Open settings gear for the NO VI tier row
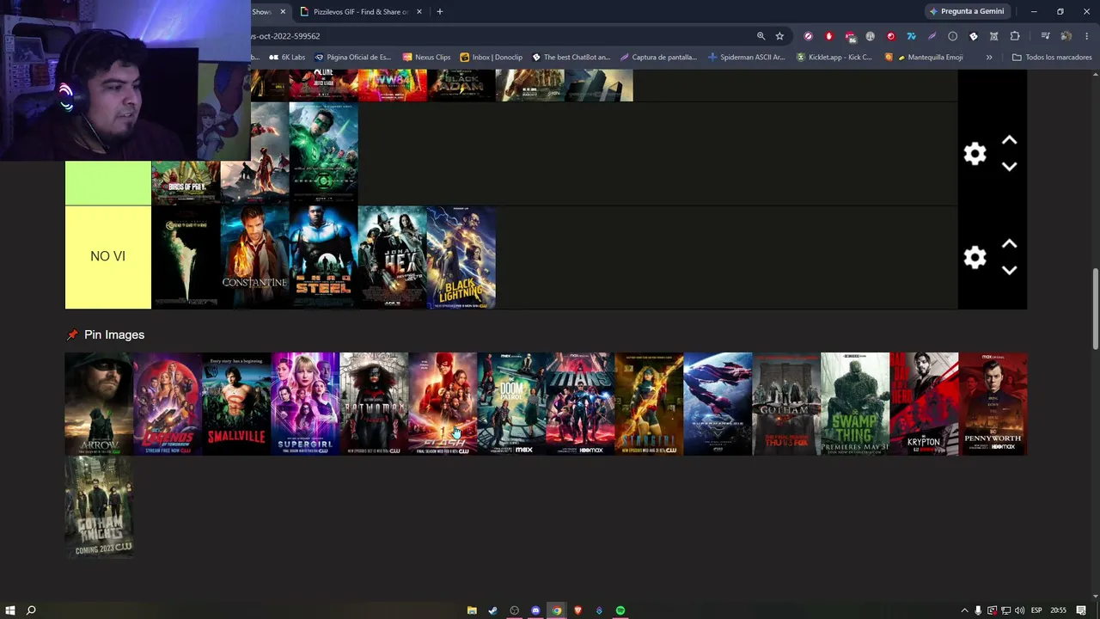1100x619 pixels. [975, 257]
